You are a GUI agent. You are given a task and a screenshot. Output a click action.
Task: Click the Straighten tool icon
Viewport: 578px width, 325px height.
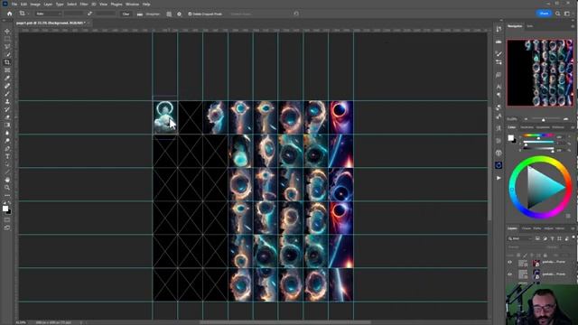[x=140, y=14]
